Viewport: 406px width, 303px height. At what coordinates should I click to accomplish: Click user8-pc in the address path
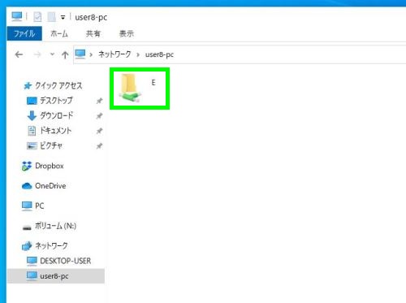pos(159,54)
